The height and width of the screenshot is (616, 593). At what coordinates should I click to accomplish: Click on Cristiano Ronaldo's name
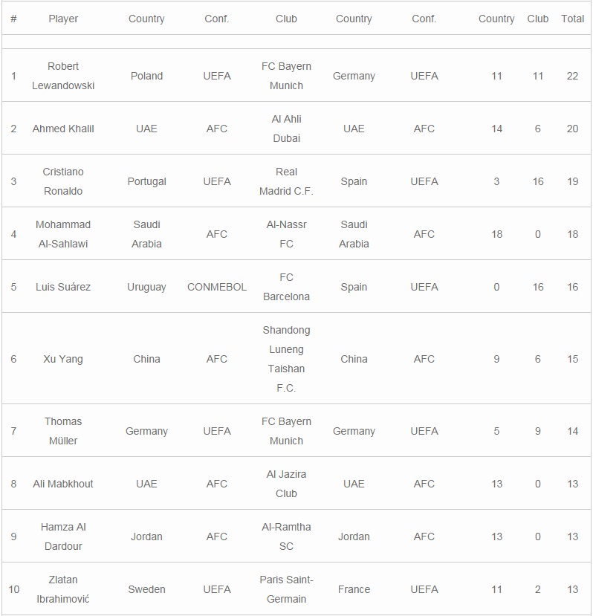tap(63, 181)
